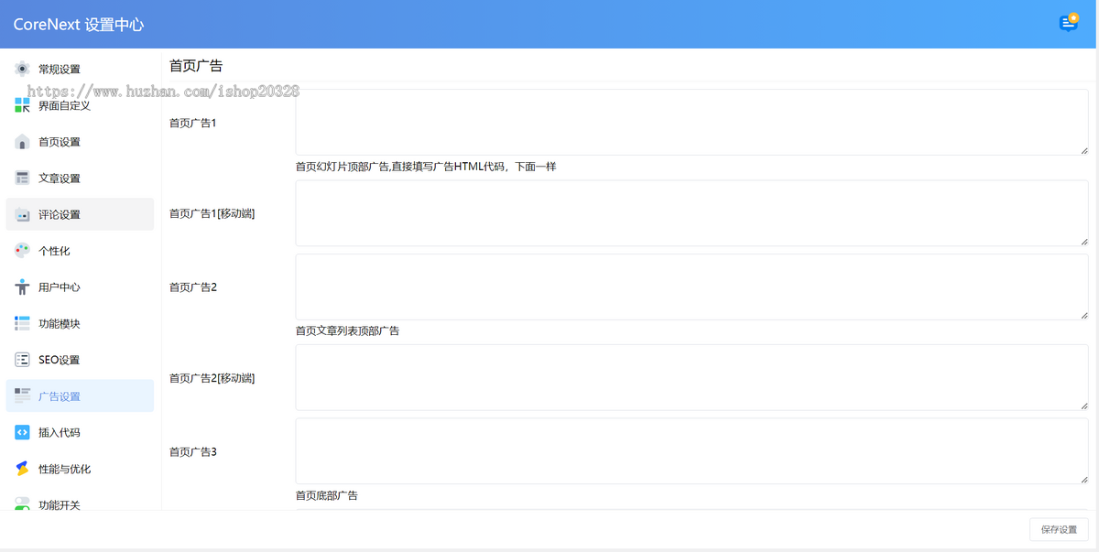Switch to SEO设置 page
This screenshot has width=1099, height=552.
click(80, 360)
